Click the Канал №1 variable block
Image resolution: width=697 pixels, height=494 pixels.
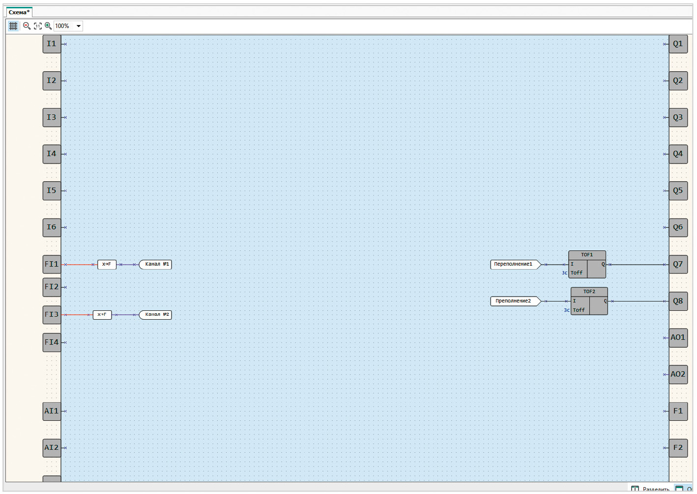coord(156,264)
